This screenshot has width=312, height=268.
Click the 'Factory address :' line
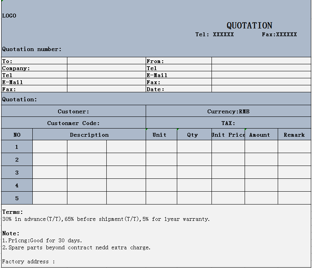28,261
